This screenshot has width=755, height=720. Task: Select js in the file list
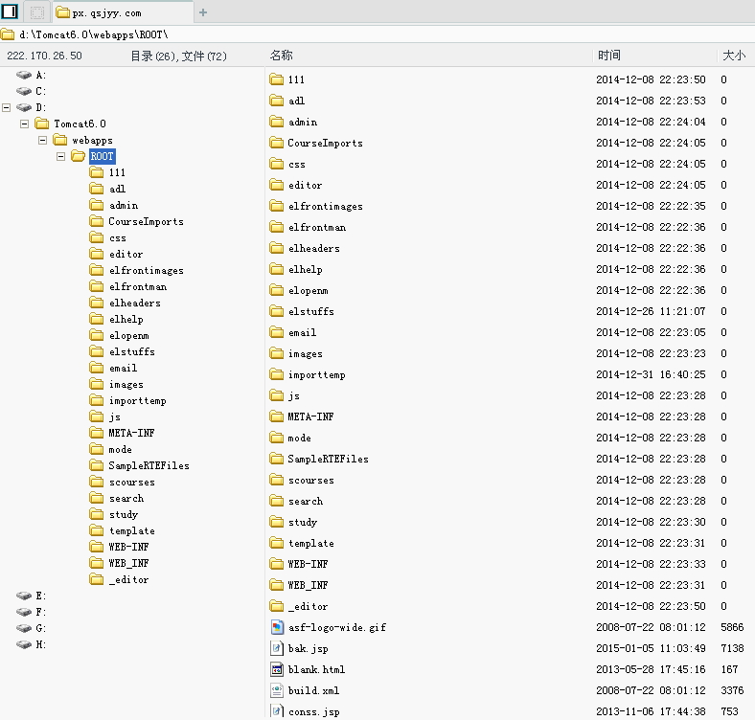click(x=294, y=395)
